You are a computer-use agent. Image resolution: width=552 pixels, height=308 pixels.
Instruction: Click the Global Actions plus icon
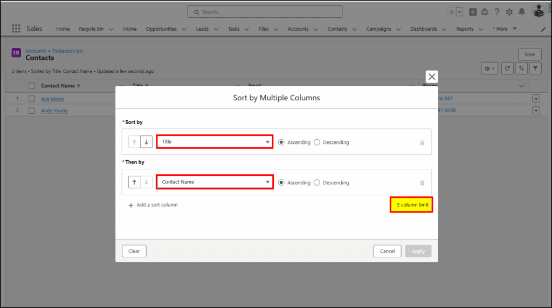coord(473,12)
